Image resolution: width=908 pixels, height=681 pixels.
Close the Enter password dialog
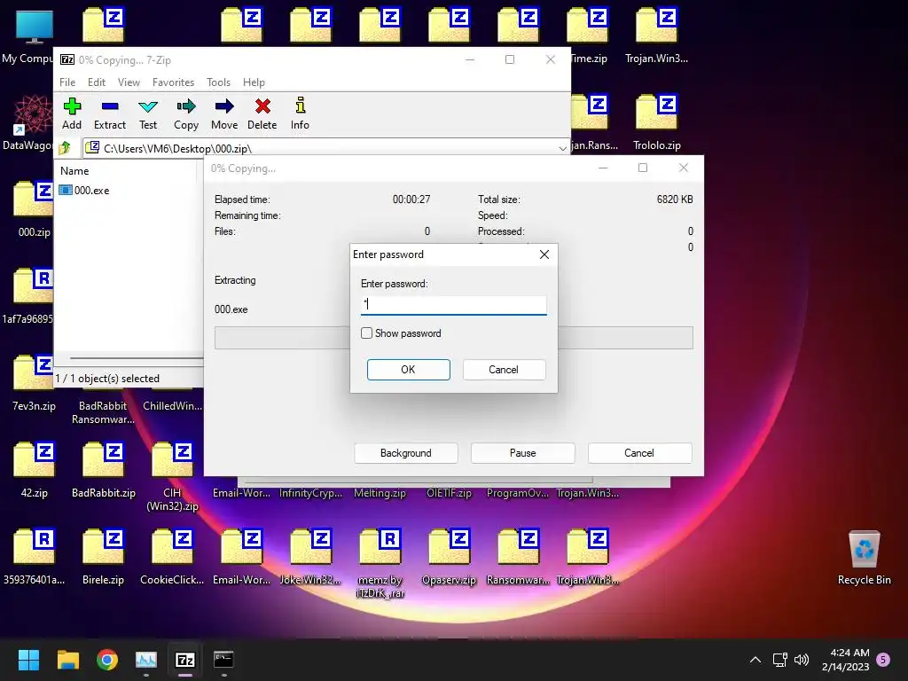point(544,254)
